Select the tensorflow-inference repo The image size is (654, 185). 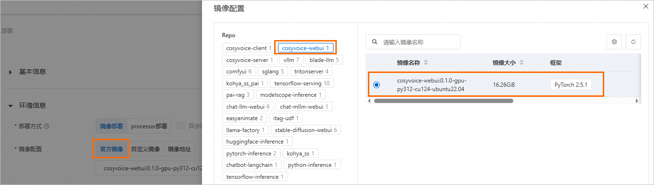tap(255, 177)
